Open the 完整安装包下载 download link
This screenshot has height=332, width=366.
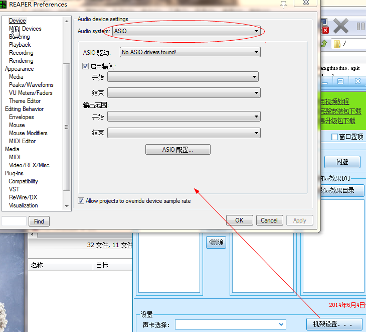tap(341, 112)
